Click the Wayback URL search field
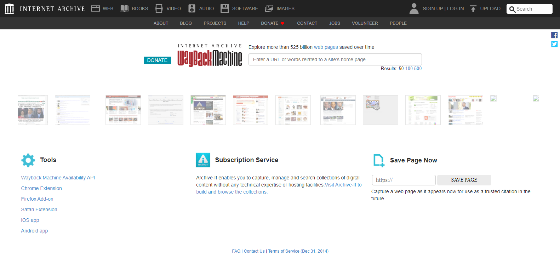Image resolution: width=560 pixels, height=276 pixels. coord(335,59)
